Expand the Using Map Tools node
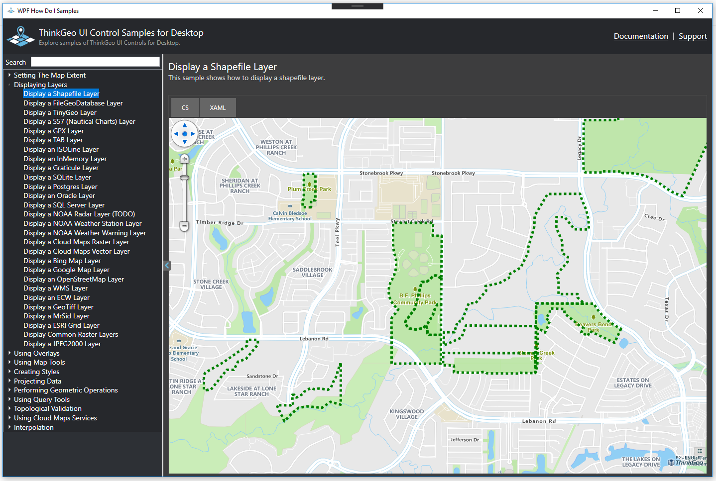This screenshot has height=481, width=716. coord(9,362)
